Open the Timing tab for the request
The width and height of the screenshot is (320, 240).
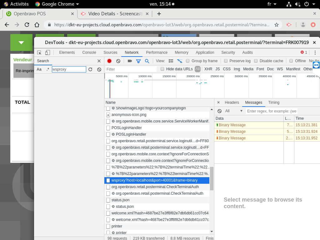(x=274, y=102)
